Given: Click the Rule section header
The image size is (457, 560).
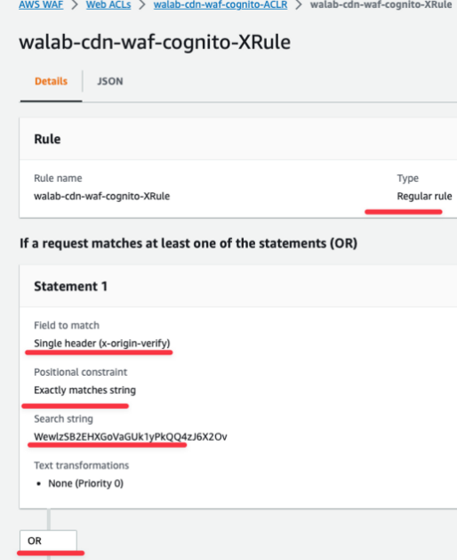Looking at the screenshot, I should [x=47, y=139].
